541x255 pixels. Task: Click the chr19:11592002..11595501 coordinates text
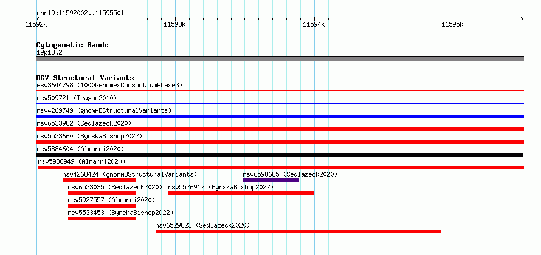[x=80, y=13]
